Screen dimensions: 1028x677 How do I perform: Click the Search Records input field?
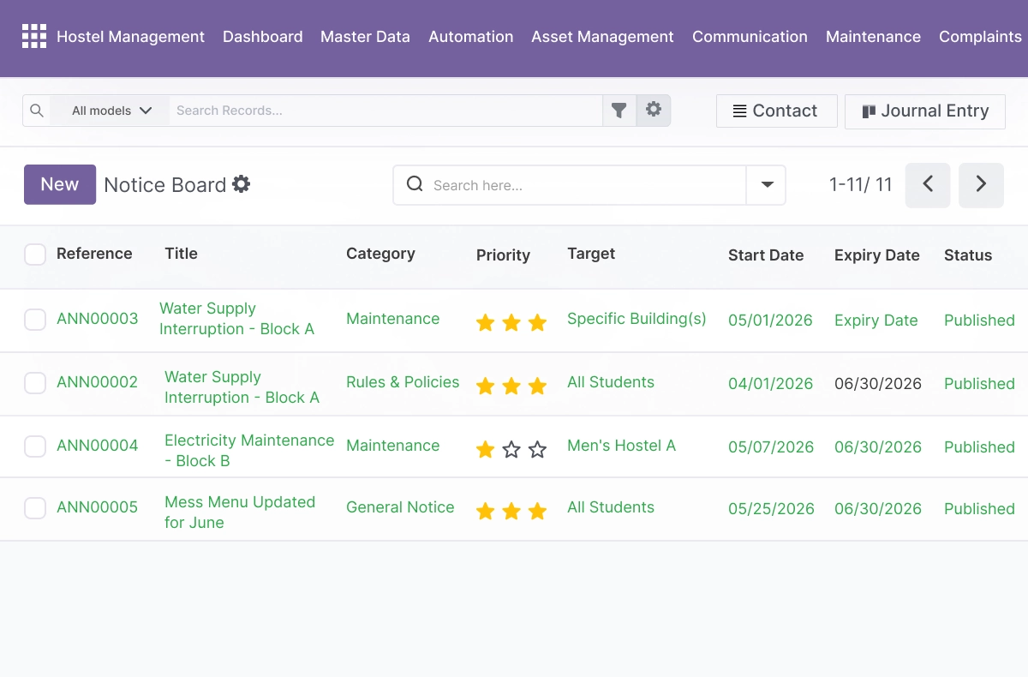[385, 111]
